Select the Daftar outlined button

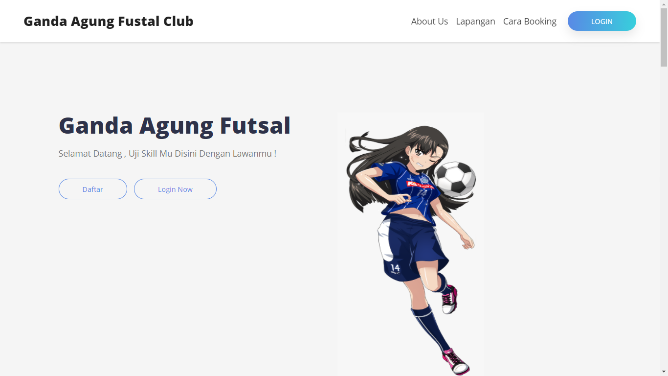(x=93, y=189)
